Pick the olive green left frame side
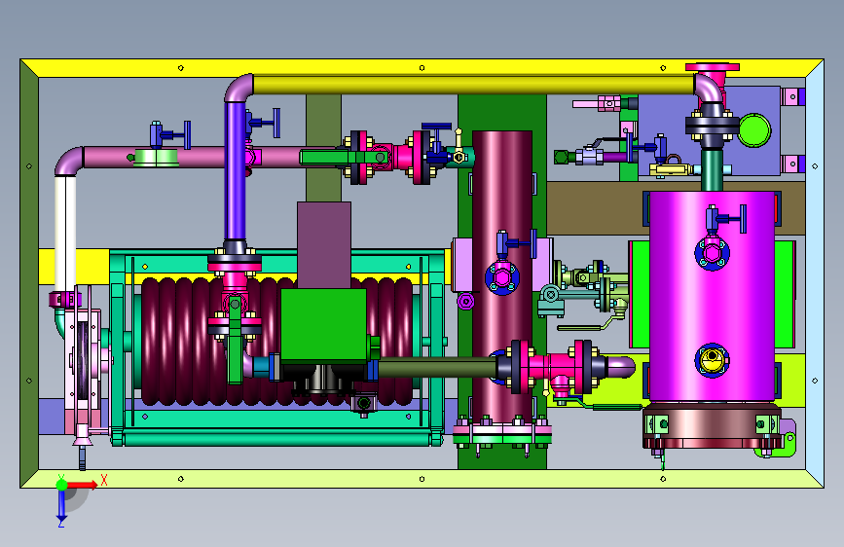 tap(29, 273)
